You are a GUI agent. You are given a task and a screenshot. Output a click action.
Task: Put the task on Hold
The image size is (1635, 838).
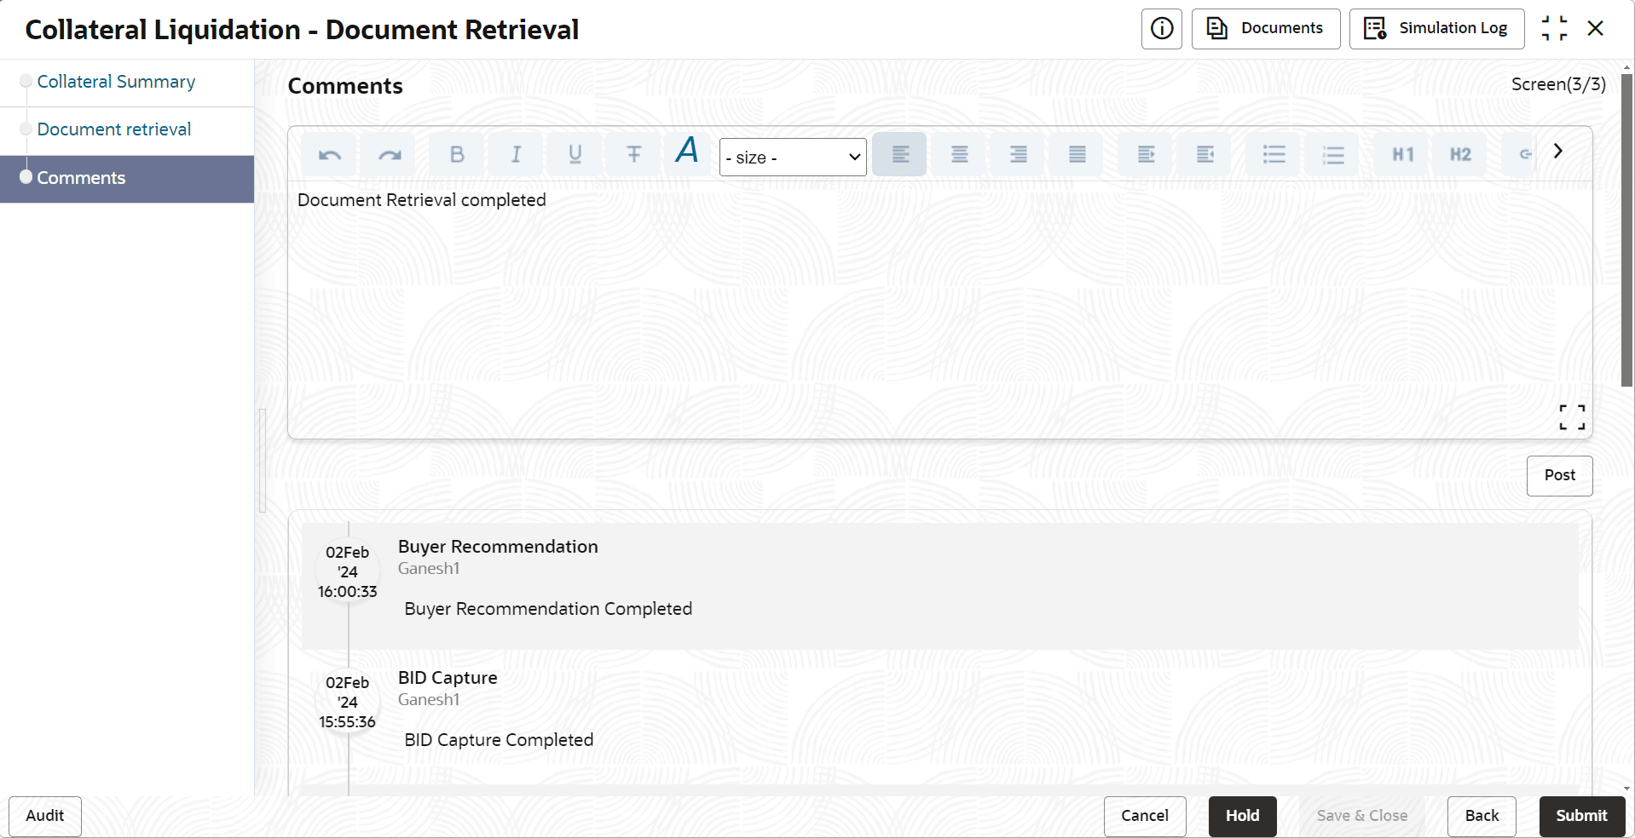coord(1243,816)
